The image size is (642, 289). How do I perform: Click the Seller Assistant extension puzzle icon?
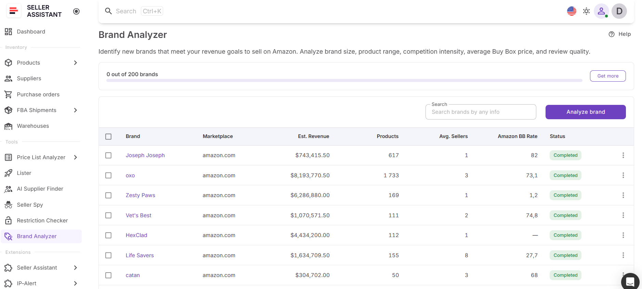tap(9, 268)
